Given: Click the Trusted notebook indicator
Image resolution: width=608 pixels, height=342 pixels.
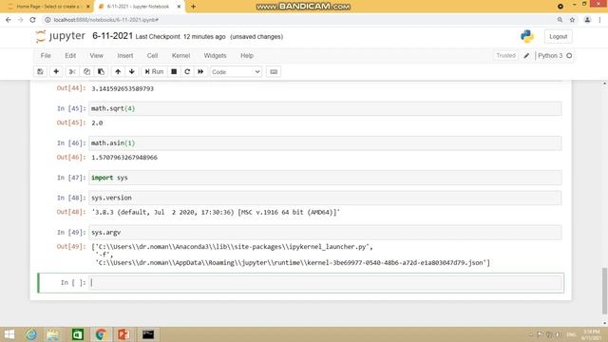Looking at the screenshot, I should coord(505,55).
